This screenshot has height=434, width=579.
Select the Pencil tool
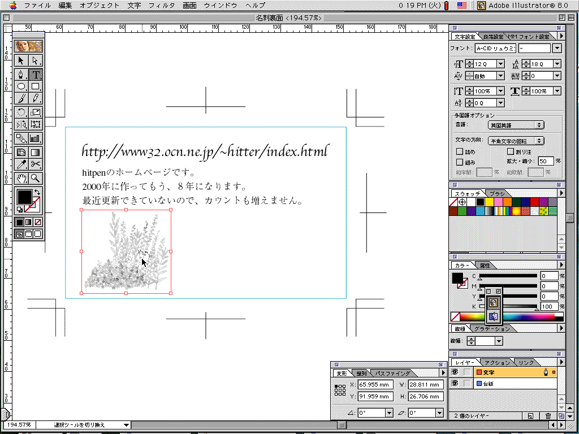pyautogui.click(x=36, y=98)
